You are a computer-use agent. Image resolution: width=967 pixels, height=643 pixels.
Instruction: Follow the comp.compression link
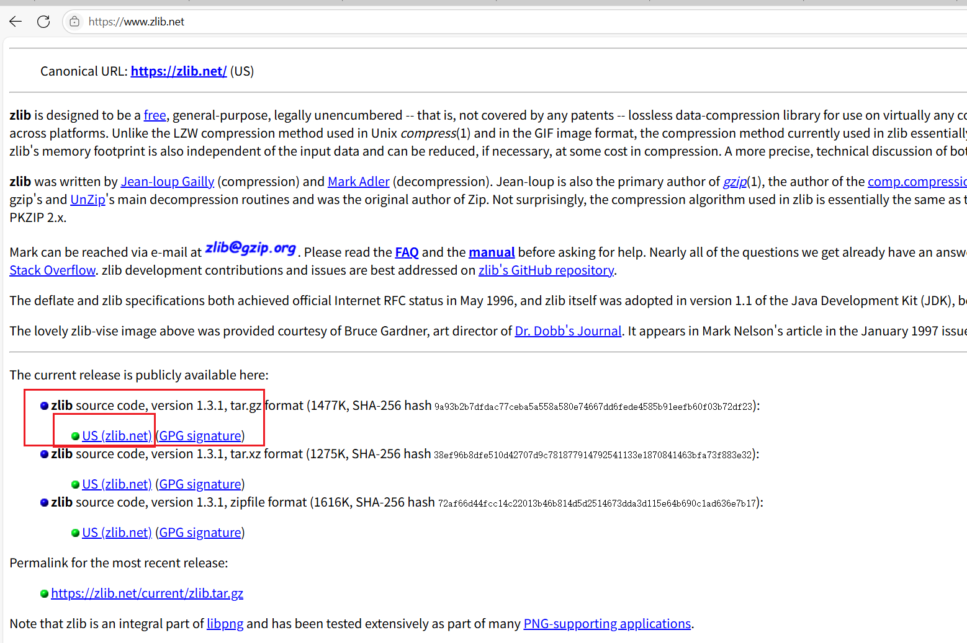[x=917, y=182]
